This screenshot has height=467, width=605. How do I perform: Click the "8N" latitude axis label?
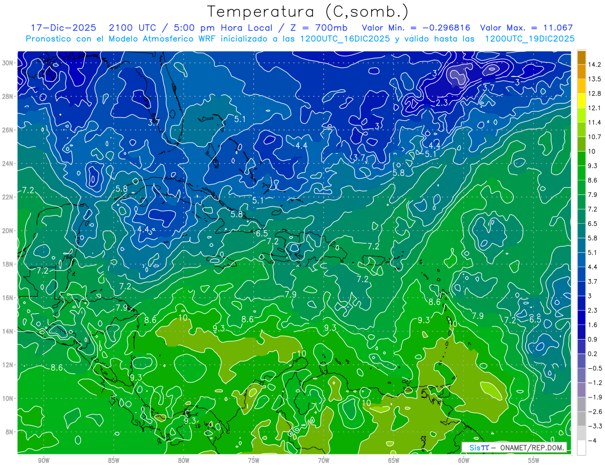9,432
